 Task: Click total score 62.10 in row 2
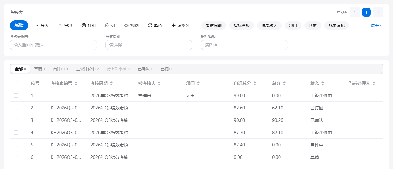click(278, 108)
